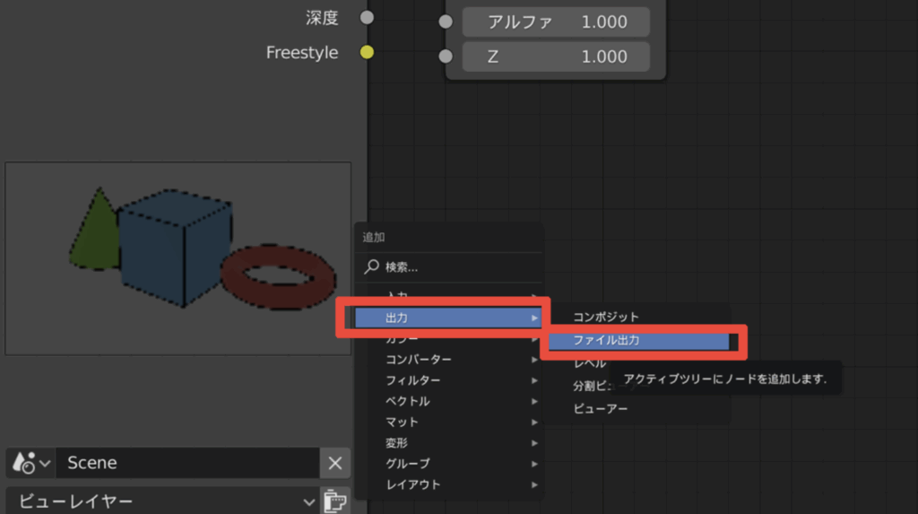Open the ビューレイヤー dropdown
The image size is (918, 514).
click(x=161, y=501)
